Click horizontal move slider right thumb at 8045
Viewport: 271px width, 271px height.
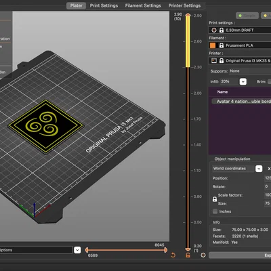point(166,250)
